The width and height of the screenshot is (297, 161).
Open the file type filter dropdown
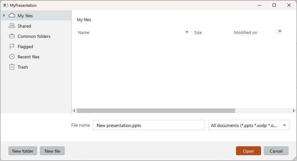(249, 125)
